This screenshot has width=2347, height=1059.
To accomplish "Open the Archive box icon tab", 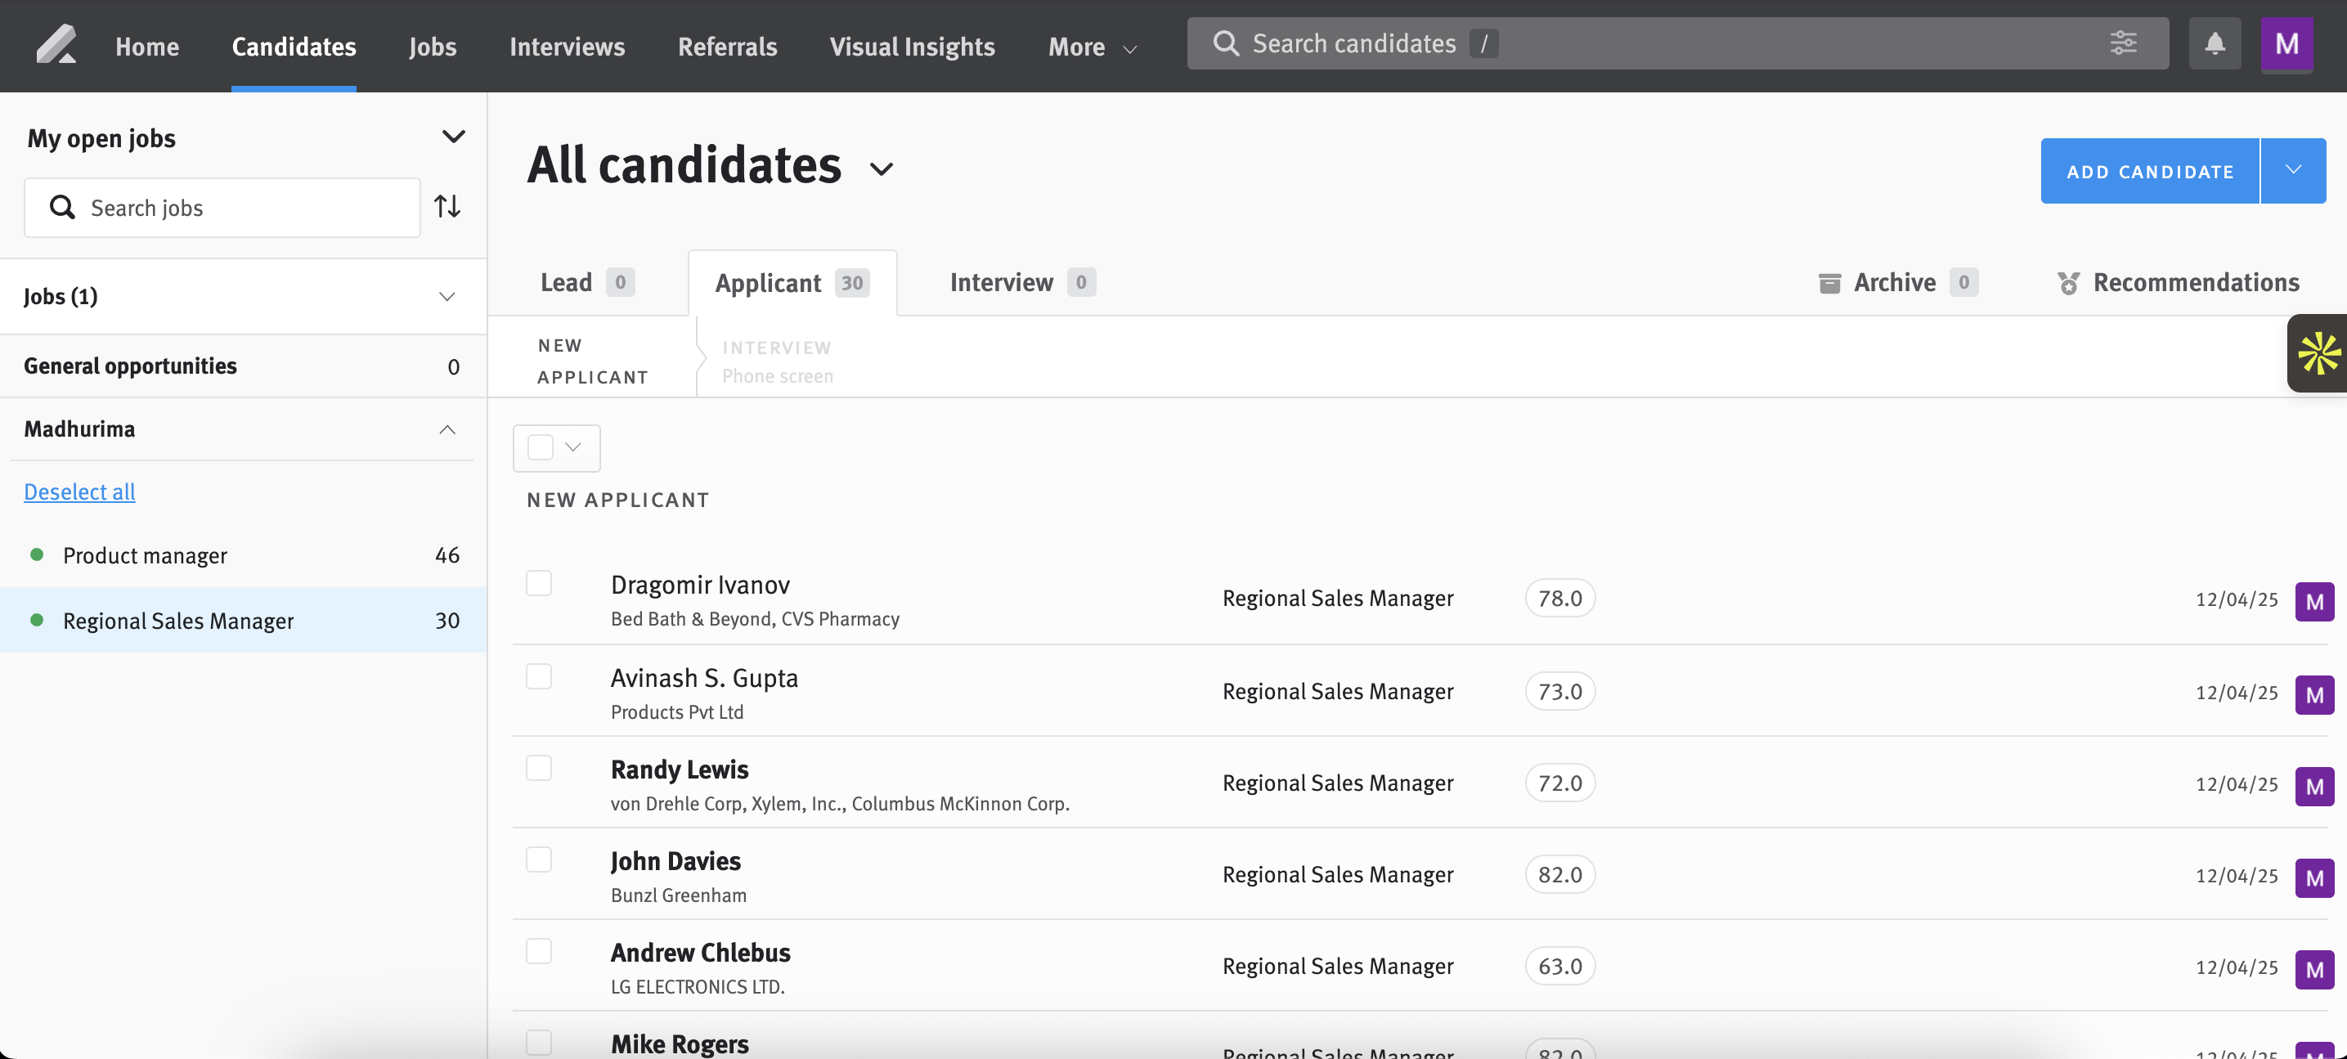I will 1830,282.
